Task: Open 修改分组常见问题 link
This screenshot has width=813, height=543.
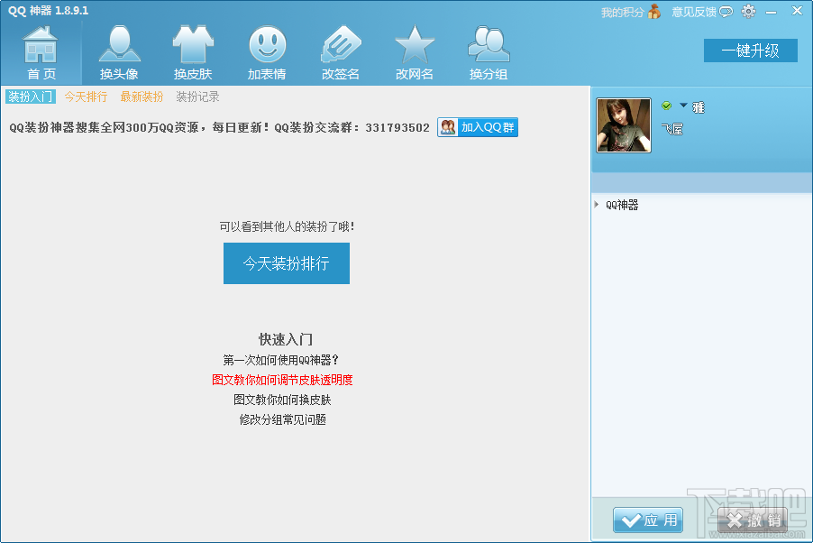Action: 283,419
